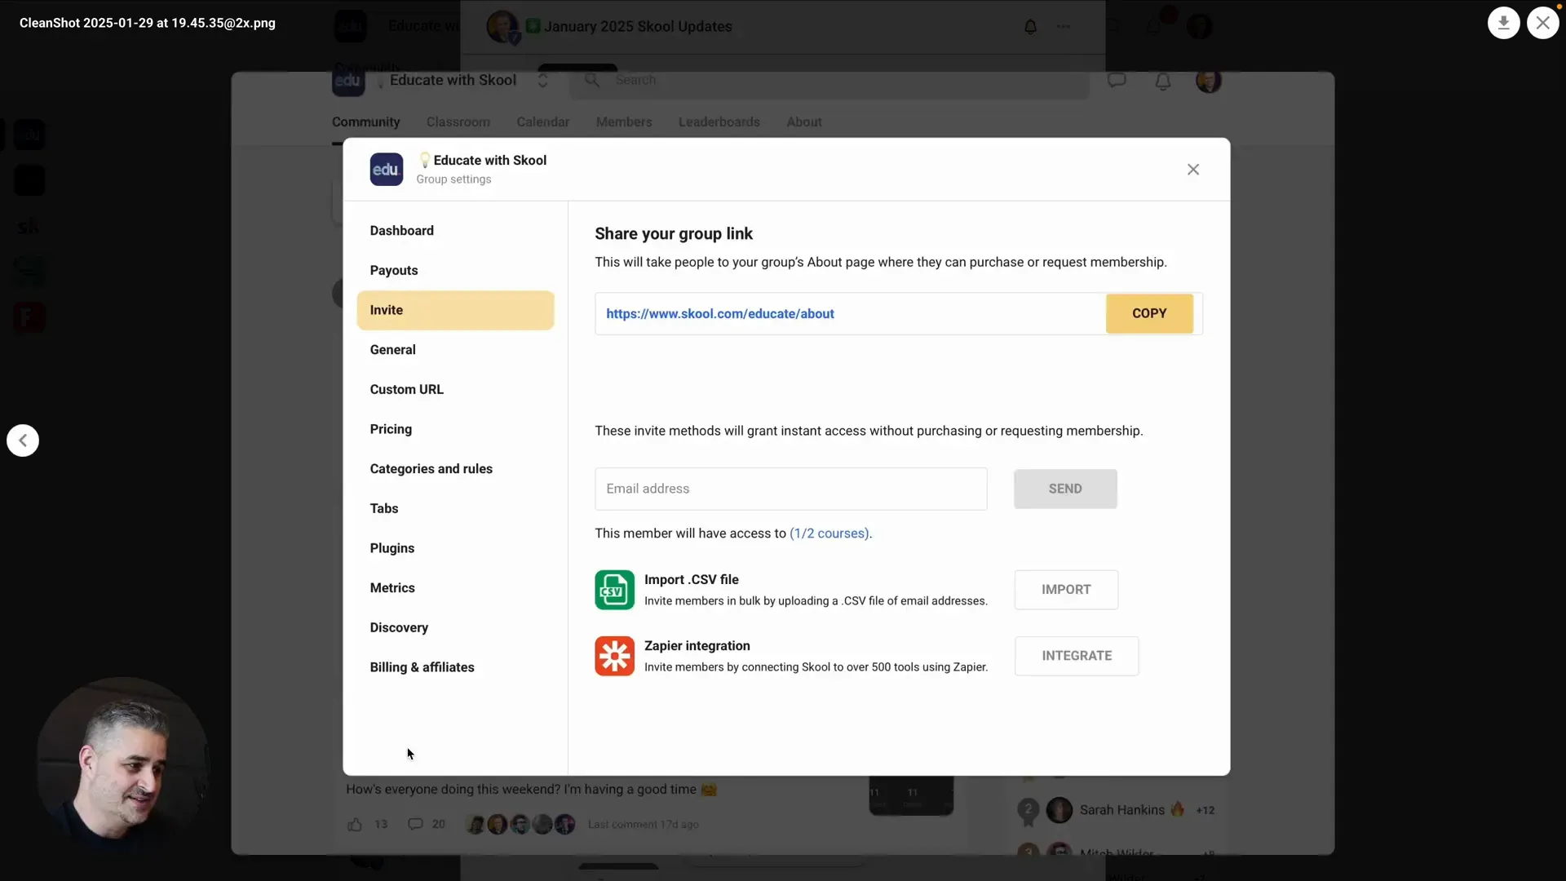Click the search magnifier icon

[x=592, y=80]
